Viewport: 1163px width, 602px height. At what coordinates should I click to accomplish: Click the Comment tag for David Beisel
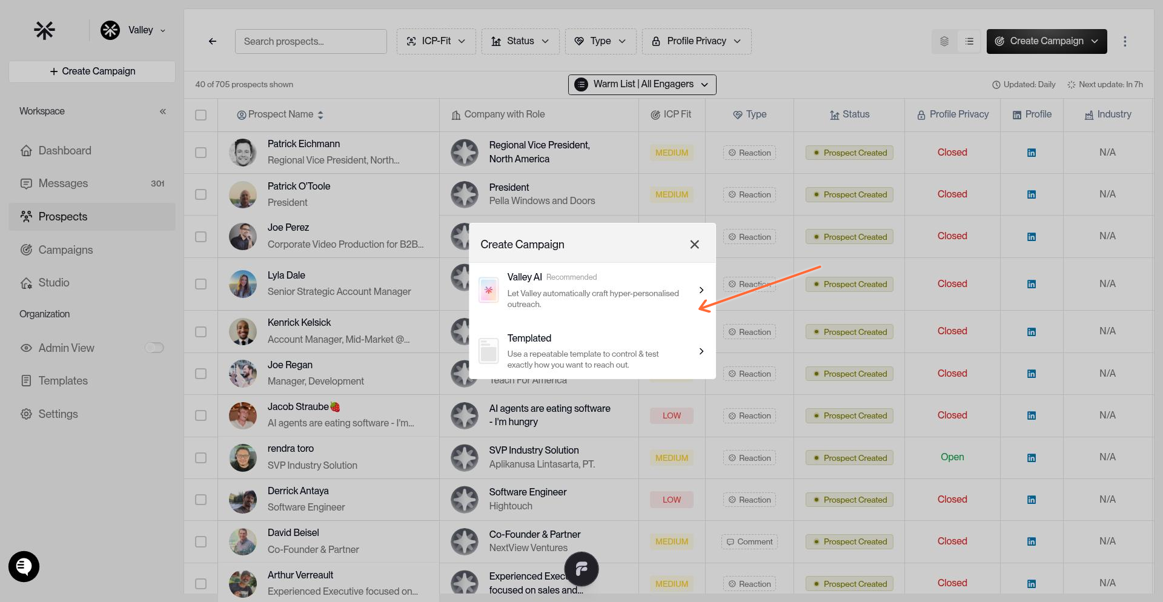(x=749, y=541)
